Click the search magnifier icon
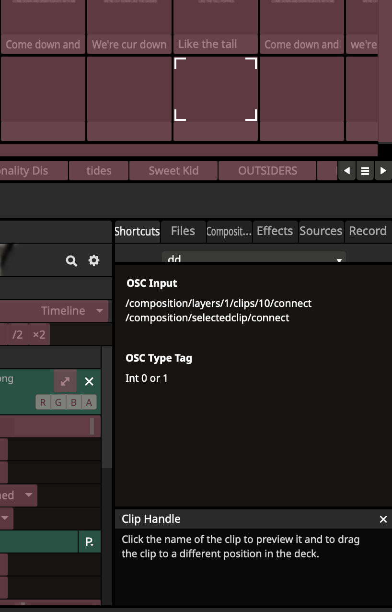392x612 pixels. coord(71,260)
